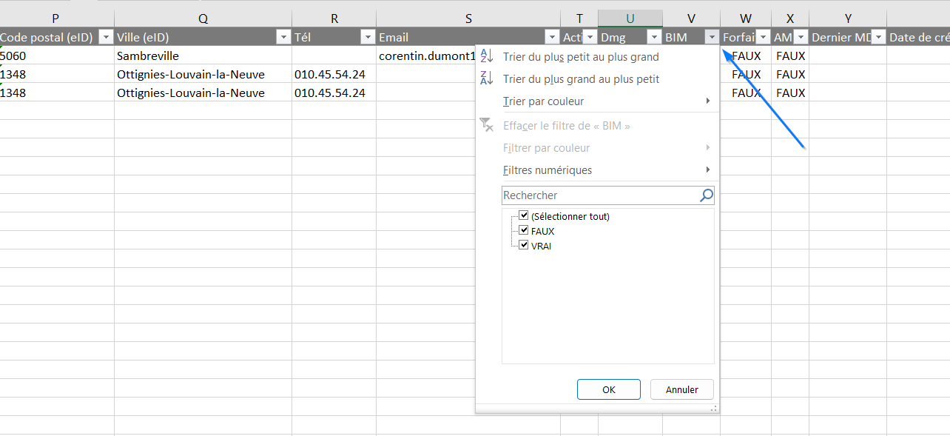Screen dimensions: 950x436
Task: Click the Annuler button
Action: tap(682, 389)
